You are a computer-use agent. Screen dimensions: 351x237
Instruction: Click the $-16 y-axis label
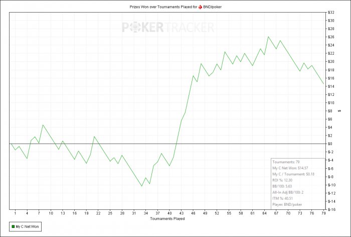click(x=331, y=209)
